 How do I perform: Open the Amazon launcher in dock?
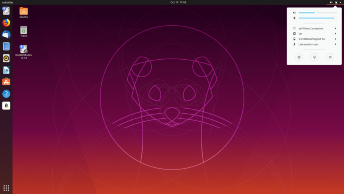(x=6, y=106)
